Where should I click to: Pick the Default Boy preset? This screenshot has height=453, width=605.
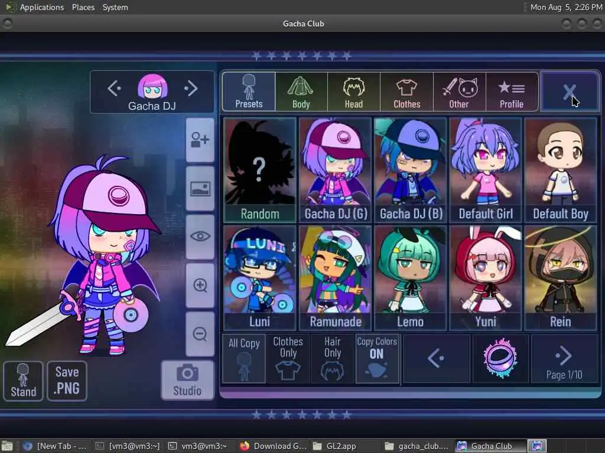(x=561, y=170)
